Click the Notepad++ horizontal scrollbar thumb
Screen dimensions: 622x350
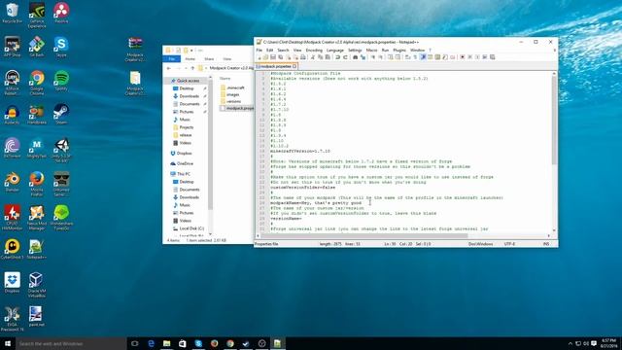tap(363, 235)
